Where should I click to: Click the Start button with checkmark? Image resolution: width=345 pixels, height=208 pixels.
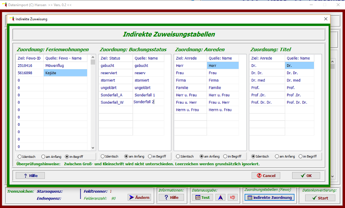click(320, 198)
